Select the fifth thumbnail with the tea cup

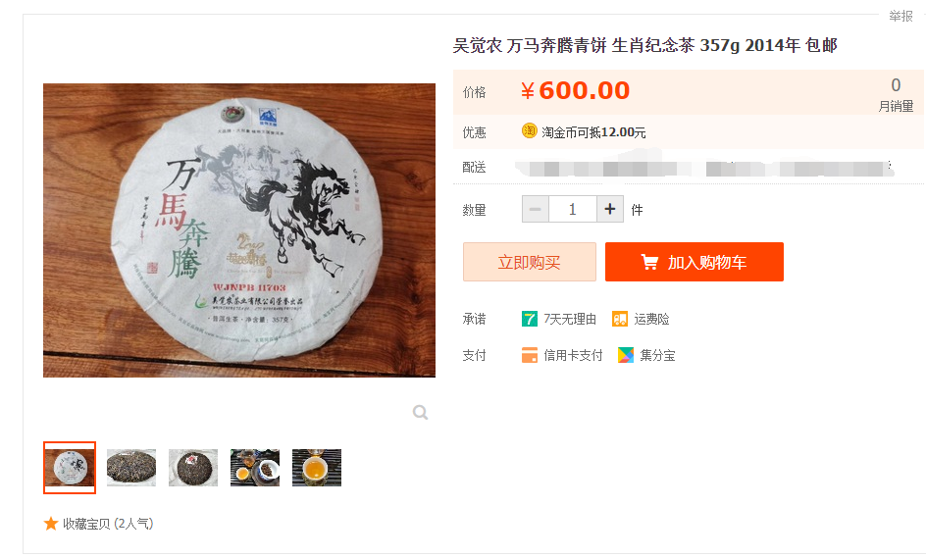click(317, 468)
